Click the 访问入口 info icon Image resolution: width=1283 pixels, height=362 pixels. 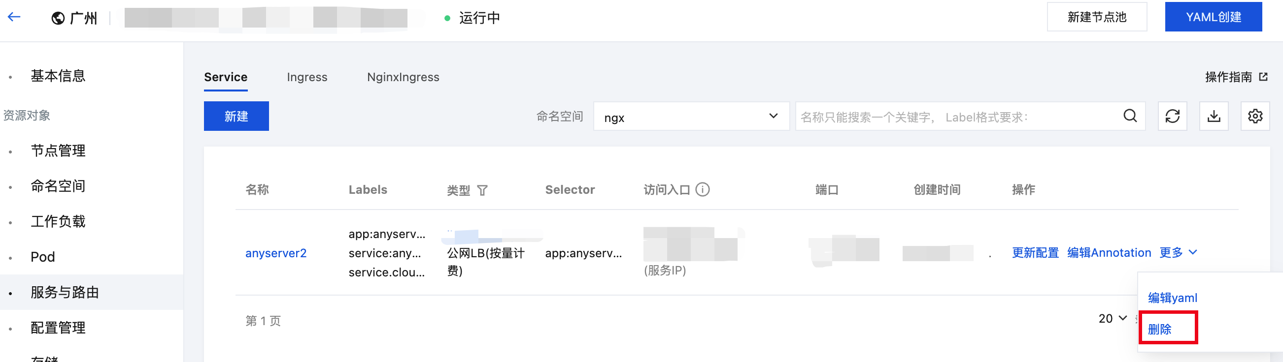pyautogui.click(x=702, y=189)
